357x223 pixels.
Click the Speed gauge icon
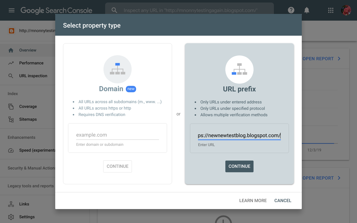[x=11, y=150]
